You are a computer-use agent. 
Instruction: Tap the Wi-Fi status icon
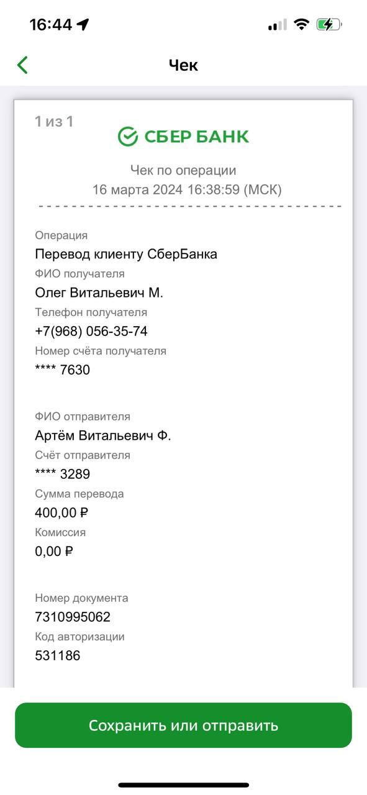302,25
